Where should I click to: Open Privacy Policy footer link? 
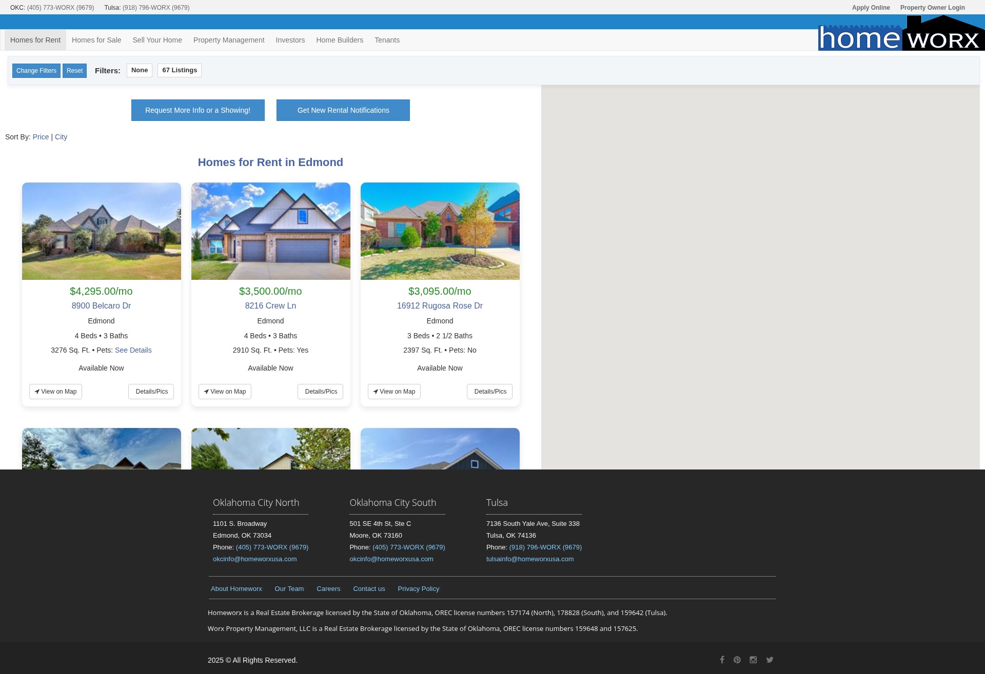[419, 588]
